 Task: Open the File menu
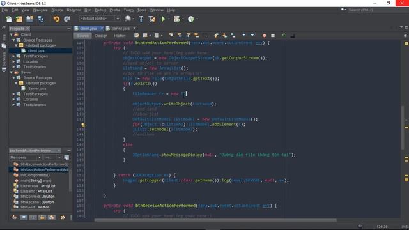click(4, 10)
